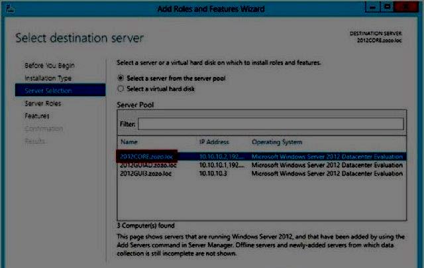The height and width of the screenshot is (268, 424).
Task: Select the Server Selection step
Action: click(60, 90)
